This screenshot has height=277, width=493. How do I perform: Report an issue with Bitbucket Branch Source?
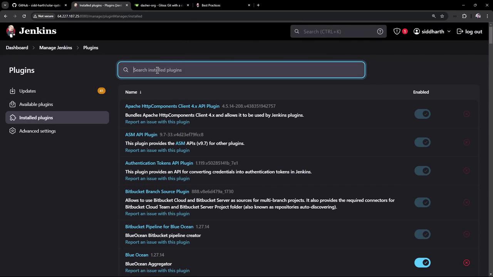click(157, 214)
